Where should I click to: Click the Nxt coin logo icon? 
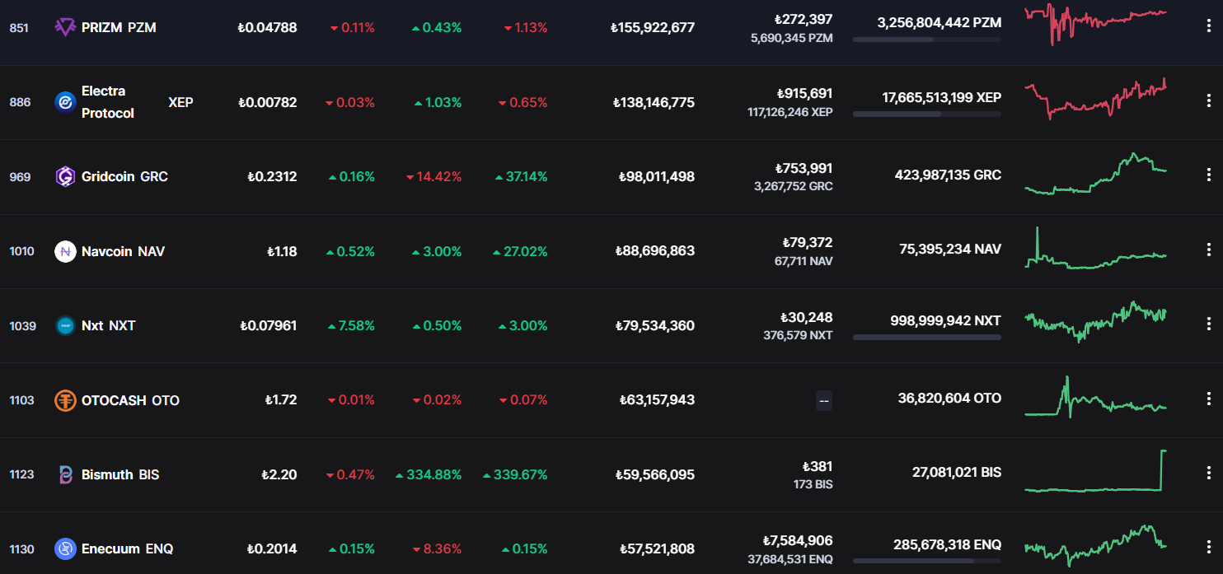coord(65,325)
